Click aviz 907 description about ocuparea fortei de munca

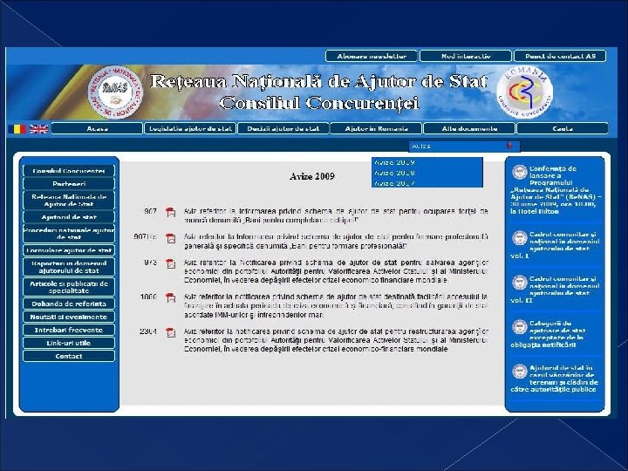pos(336,215)
